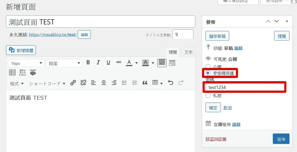This screenshot has height=152, width=297.
Task: Click the password field containing test1234
Action: [245, 87]
